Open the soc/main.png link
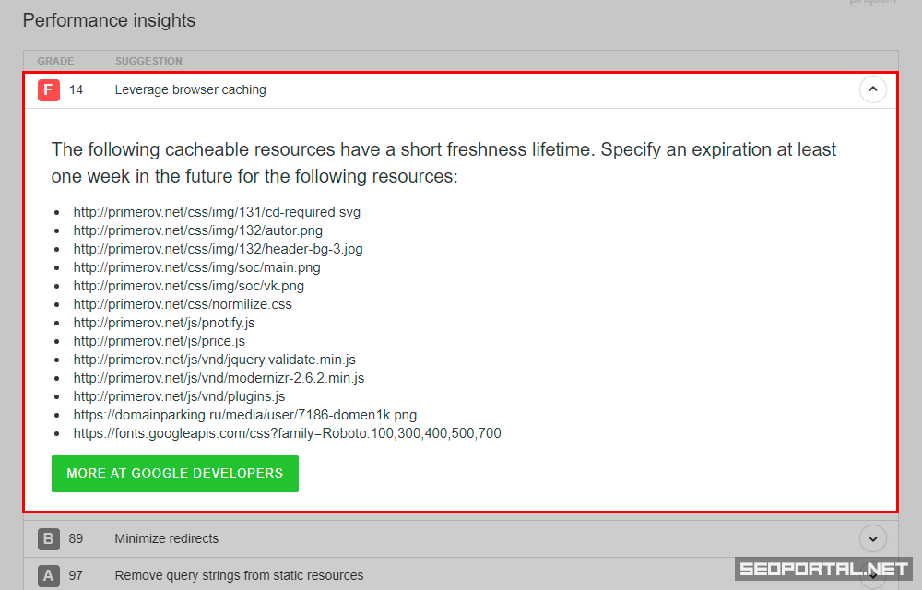The width and height of the screenshot is (922, 590). [x=196, y=267]
